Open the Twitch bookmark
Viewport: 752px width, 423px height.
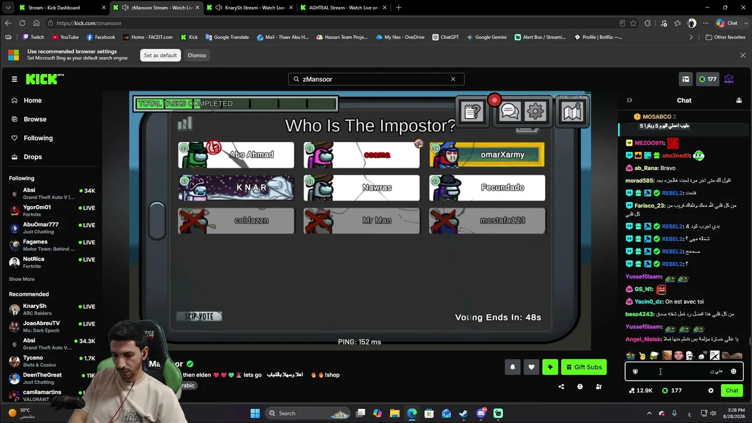coord(33,37)
